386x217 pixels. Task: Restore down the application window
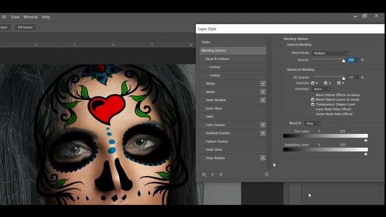(364, 16)
